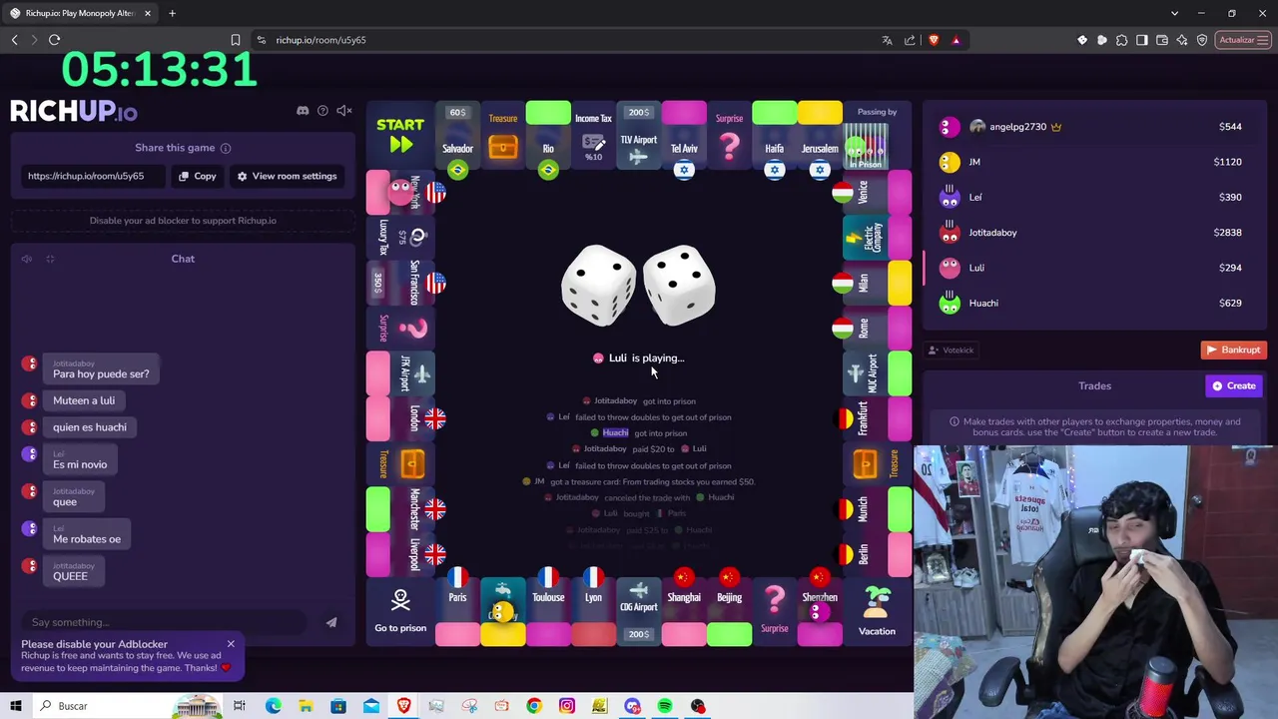Focus the room URL field
1278x719 pixels.
coord(94,176)
